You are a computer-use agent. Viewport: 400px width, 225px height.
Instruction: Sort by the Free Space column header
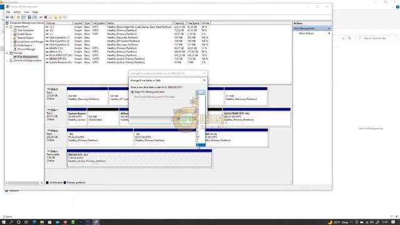point(193,23)
